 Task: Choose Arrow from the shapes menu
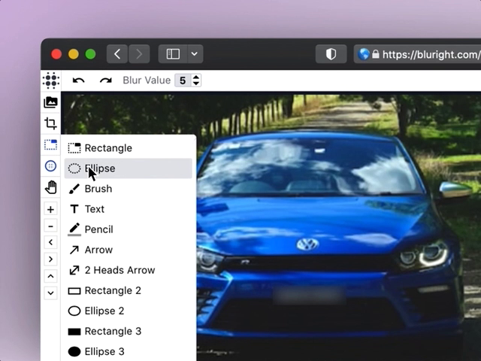[129, 250]
